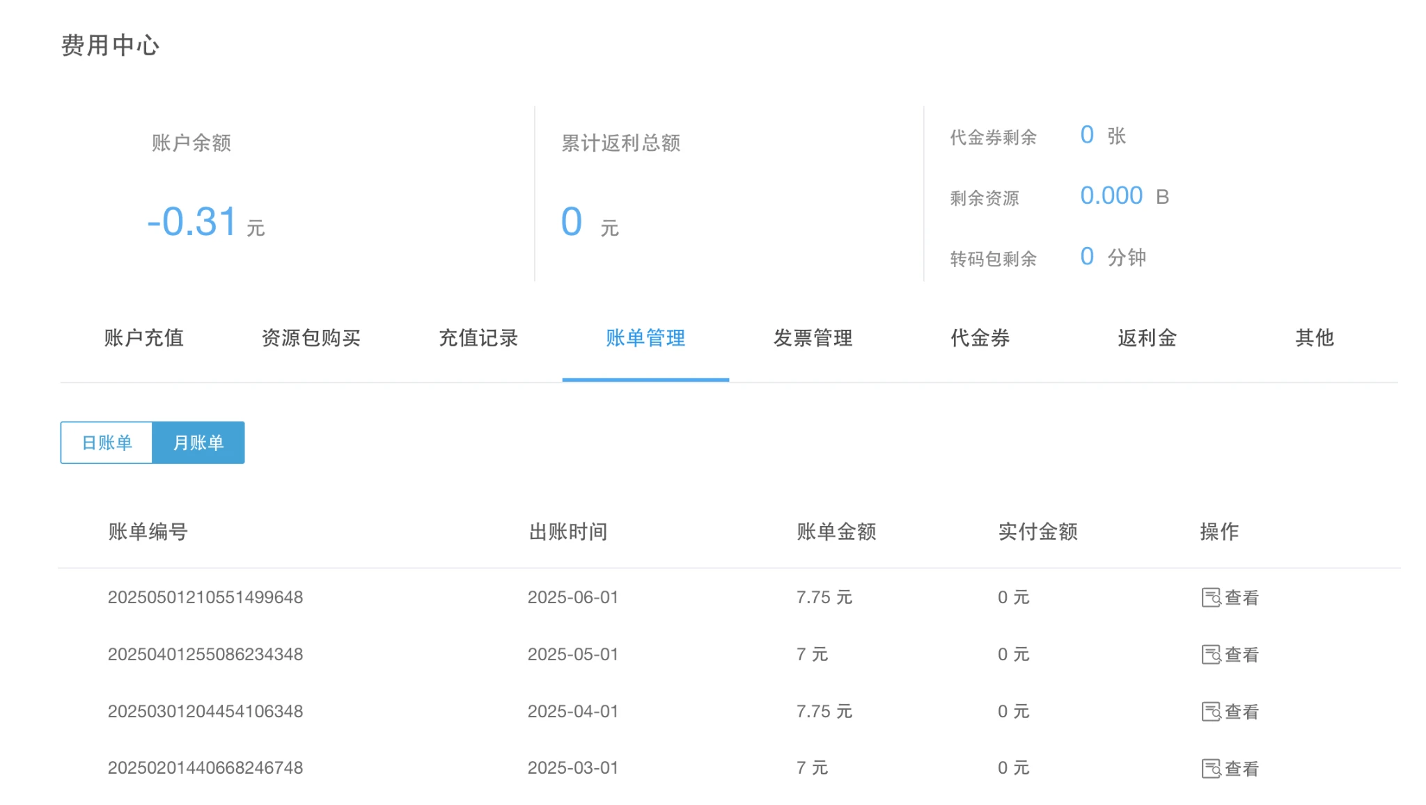
Task: Switch to 充值记录 tab
Action: (x=478, y=338)
